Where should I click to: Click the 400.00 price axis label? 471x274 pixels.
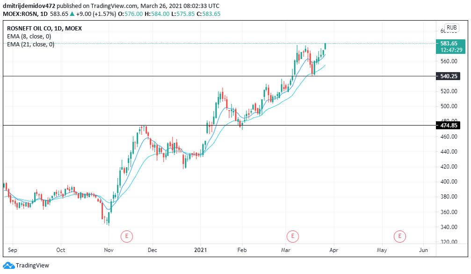click(x=449, y=182)
